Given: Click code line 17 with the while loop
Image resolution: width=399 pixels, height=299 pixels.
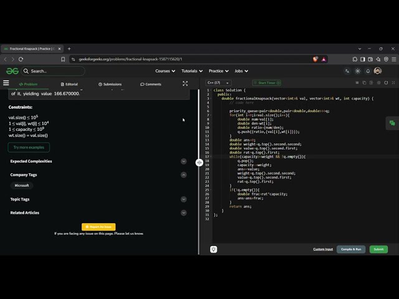Looking at the screenshot, I should pos(267,156).
